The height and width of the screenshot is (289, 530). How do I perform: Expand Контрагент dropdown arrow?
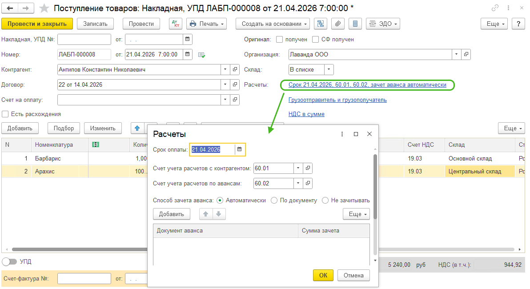(x=225, y=69)
